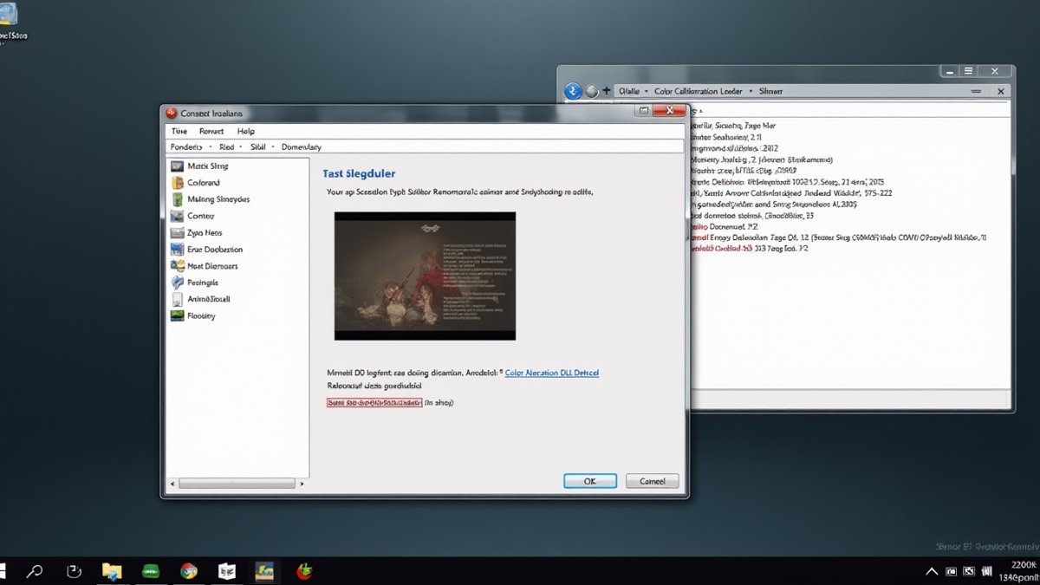The width and height of the screenshot is (1040, 585).
Task: Open 'Olalle' dropdown in rear window toolbar
Action: [629, 90]
